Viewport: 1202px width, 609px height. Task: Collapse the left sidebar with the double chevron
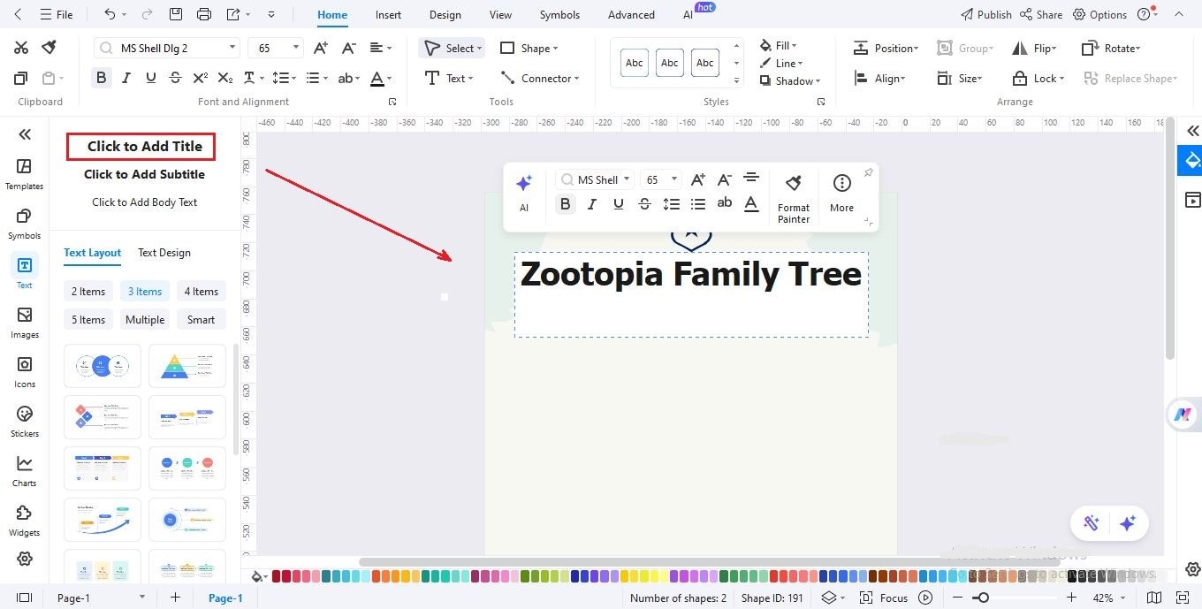point(24,134)
